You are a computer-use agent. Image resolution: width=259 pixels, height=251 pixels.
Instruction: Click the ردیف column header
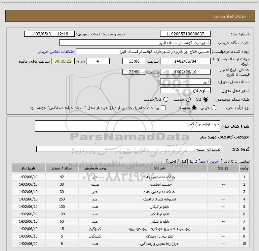pyautogui.click(x=244, y=168)
